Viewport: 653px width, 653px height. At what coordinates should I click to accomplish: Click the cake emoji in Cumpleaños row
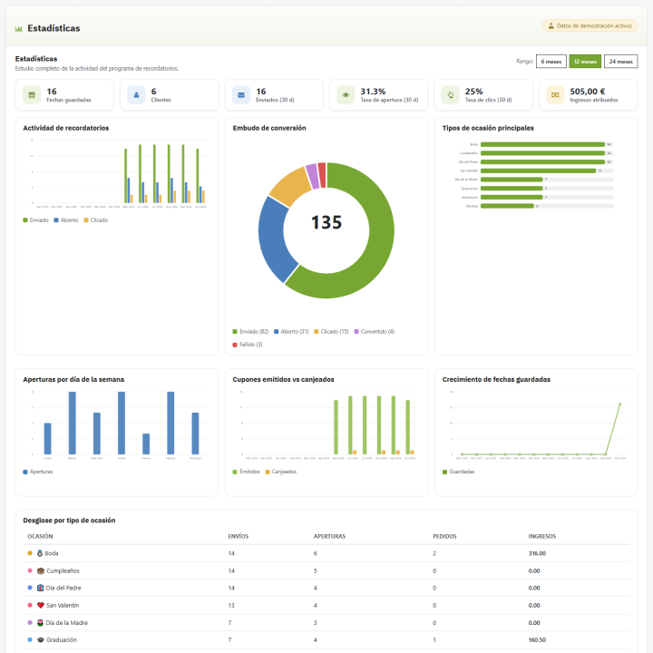[x=41, y=570]
